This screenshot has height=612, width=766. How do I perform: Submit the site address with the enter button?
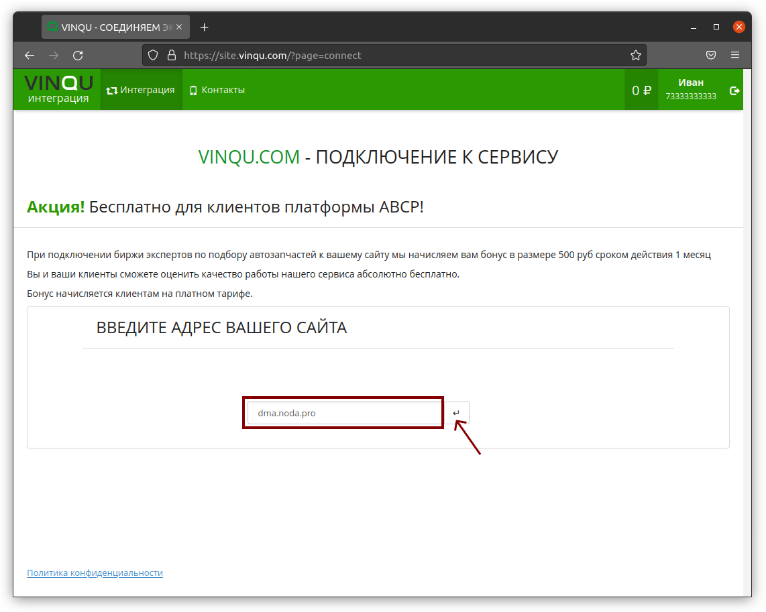click(x=456, y=413)
